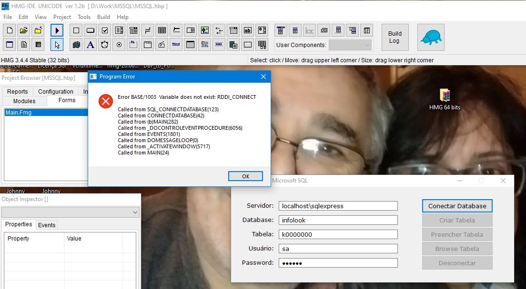Open the Edit menu
The image size is (526, 289).
point(23,17)
